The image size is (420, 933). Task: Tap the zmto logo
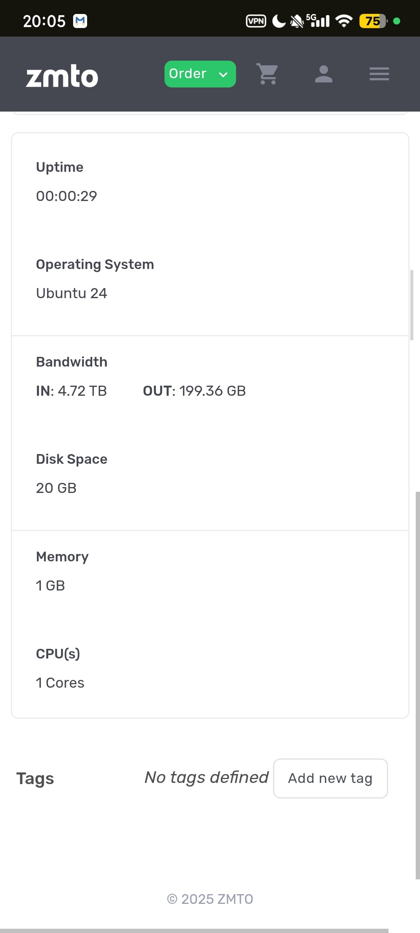pyautogui.click(x=62, y=76)
